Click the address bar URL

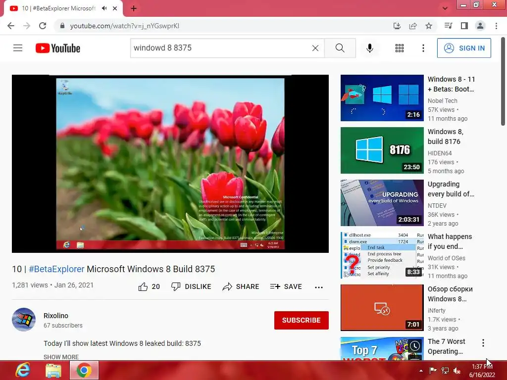[124, 26]
